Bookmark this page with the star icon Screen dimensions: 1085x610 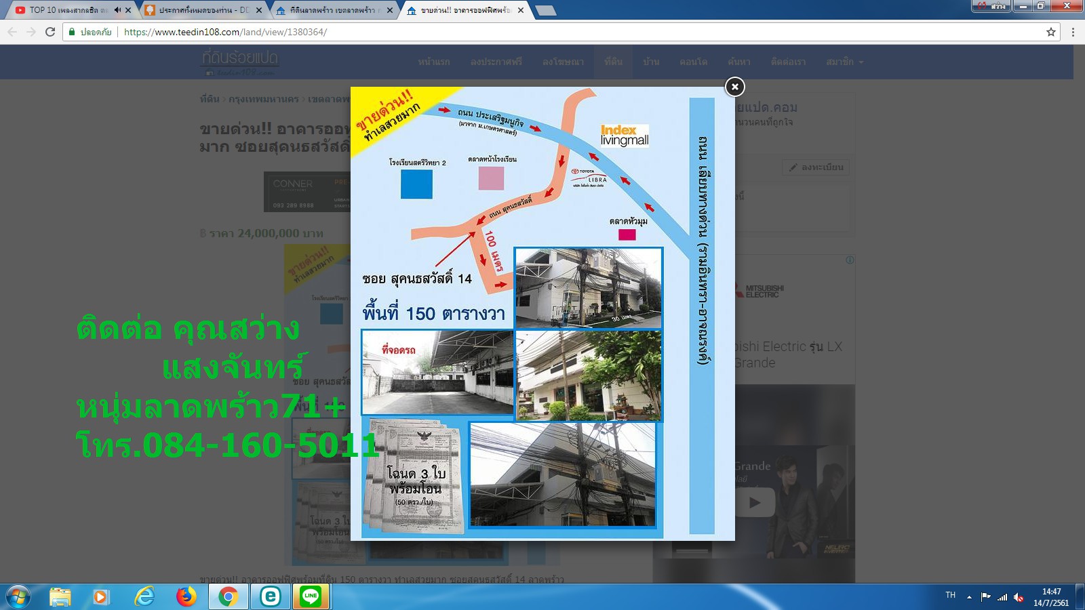(1051, 32)
